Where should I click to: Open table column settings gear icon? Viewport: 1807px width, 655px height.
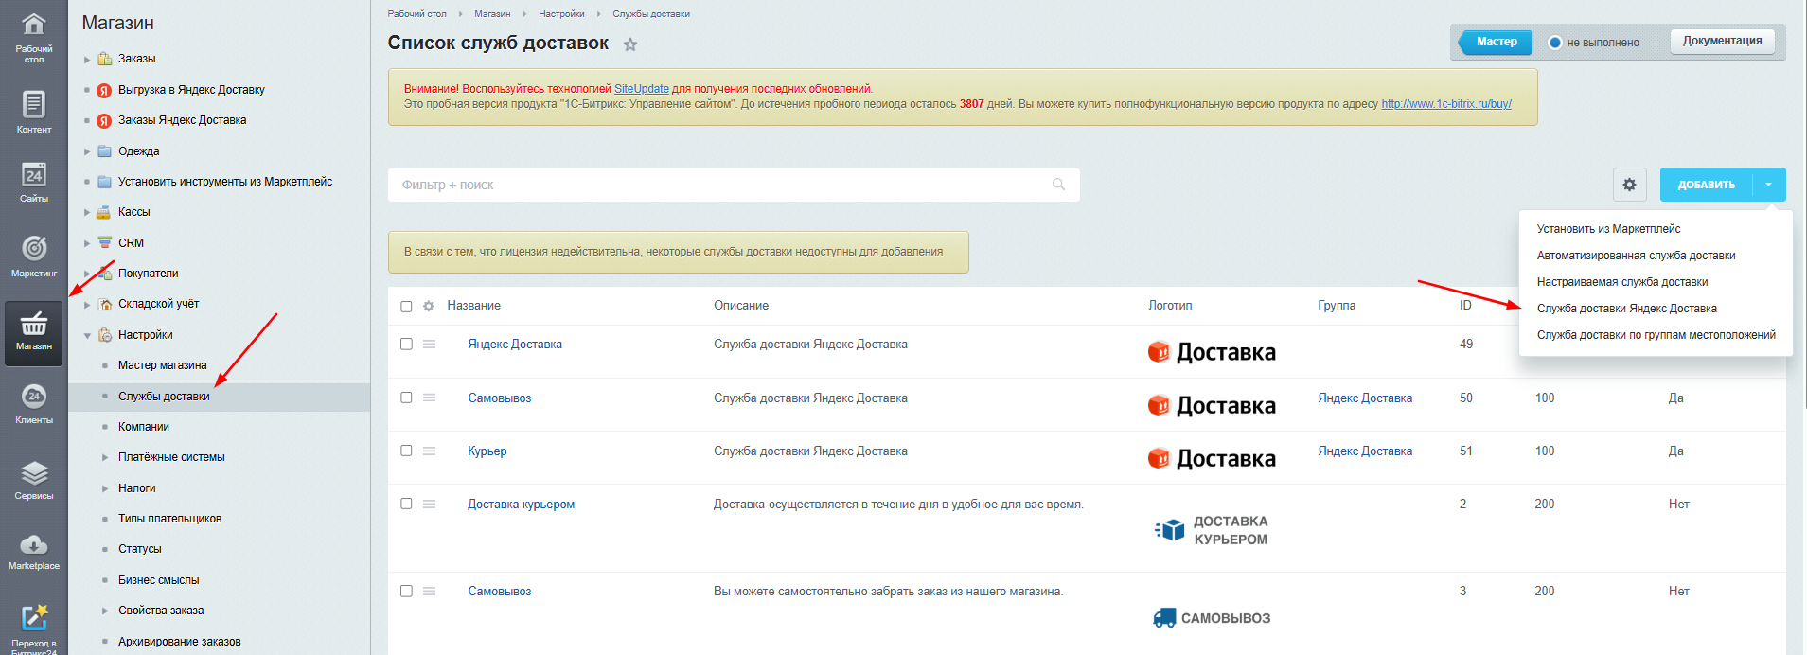pos(429,306)
